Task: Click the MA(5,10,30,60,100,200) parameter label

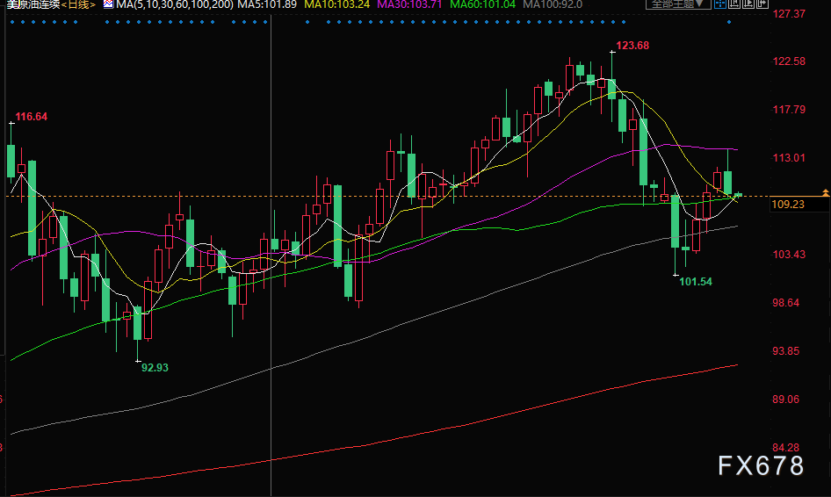Action: [x=174, y=4]
